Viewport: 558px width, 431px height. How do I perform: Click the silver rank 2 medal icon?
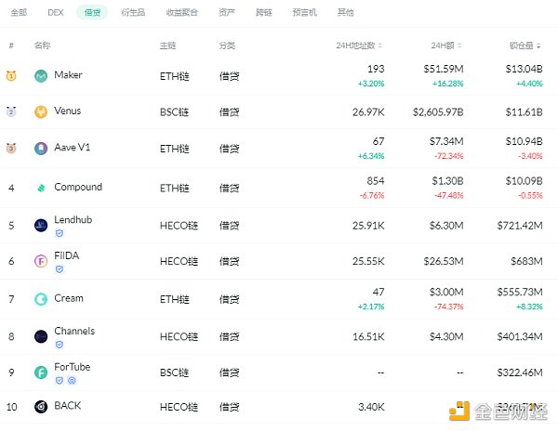(x=11, y=111)
